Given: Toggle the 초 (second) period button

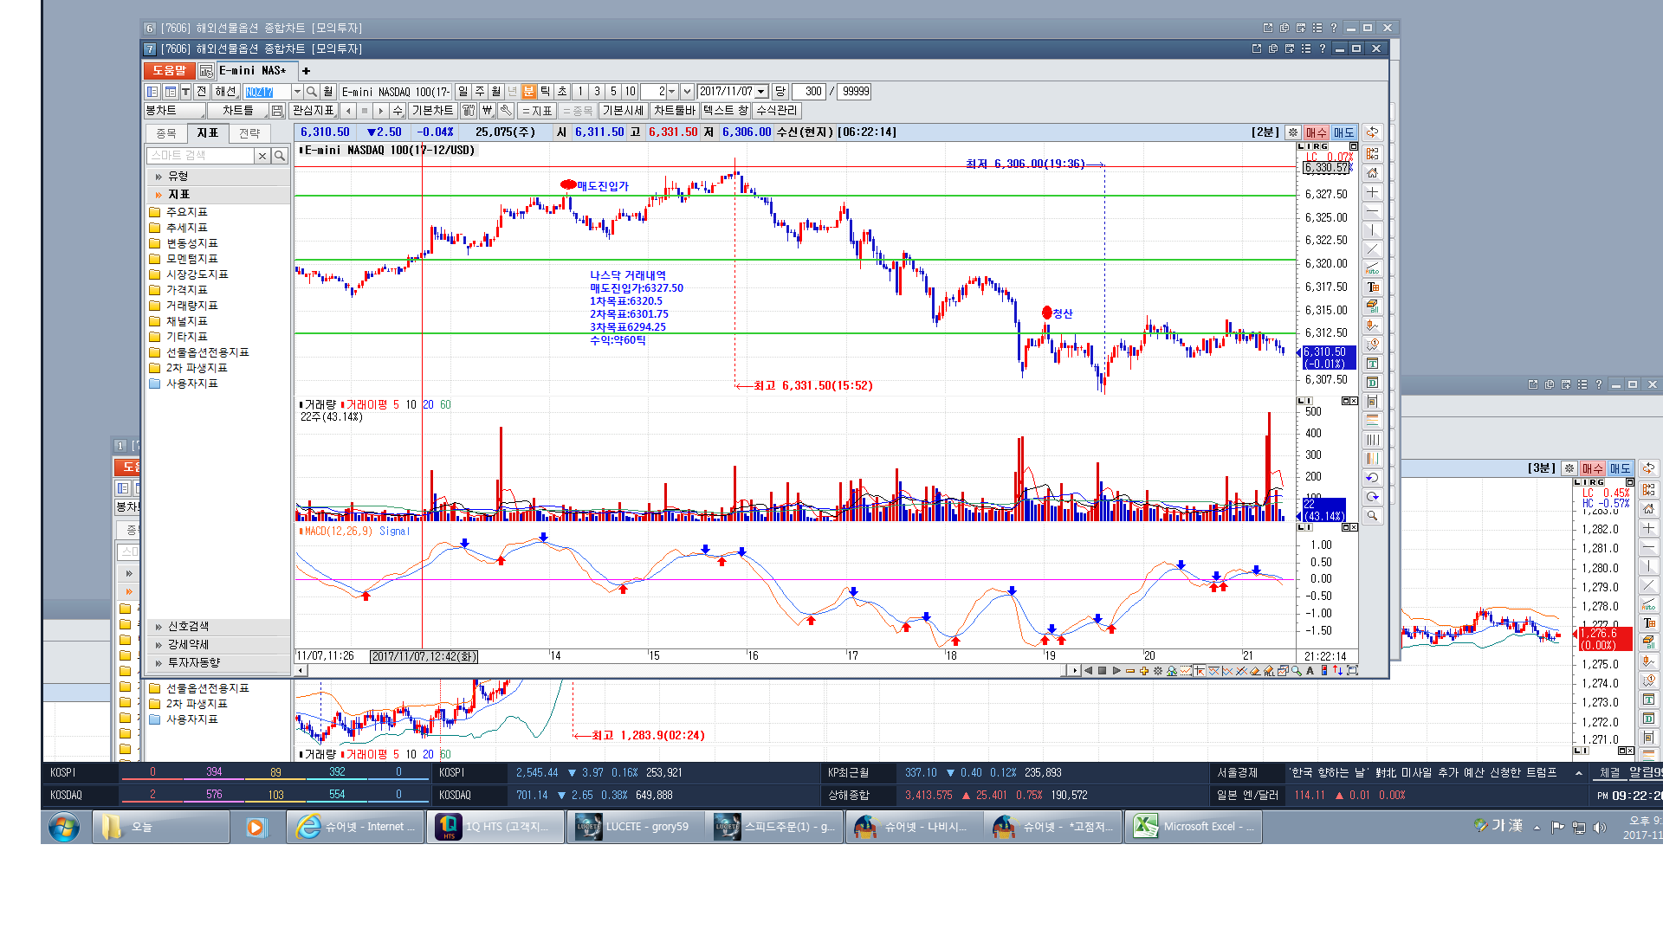Looking at the screenshot, I should (x=561, y=92).
